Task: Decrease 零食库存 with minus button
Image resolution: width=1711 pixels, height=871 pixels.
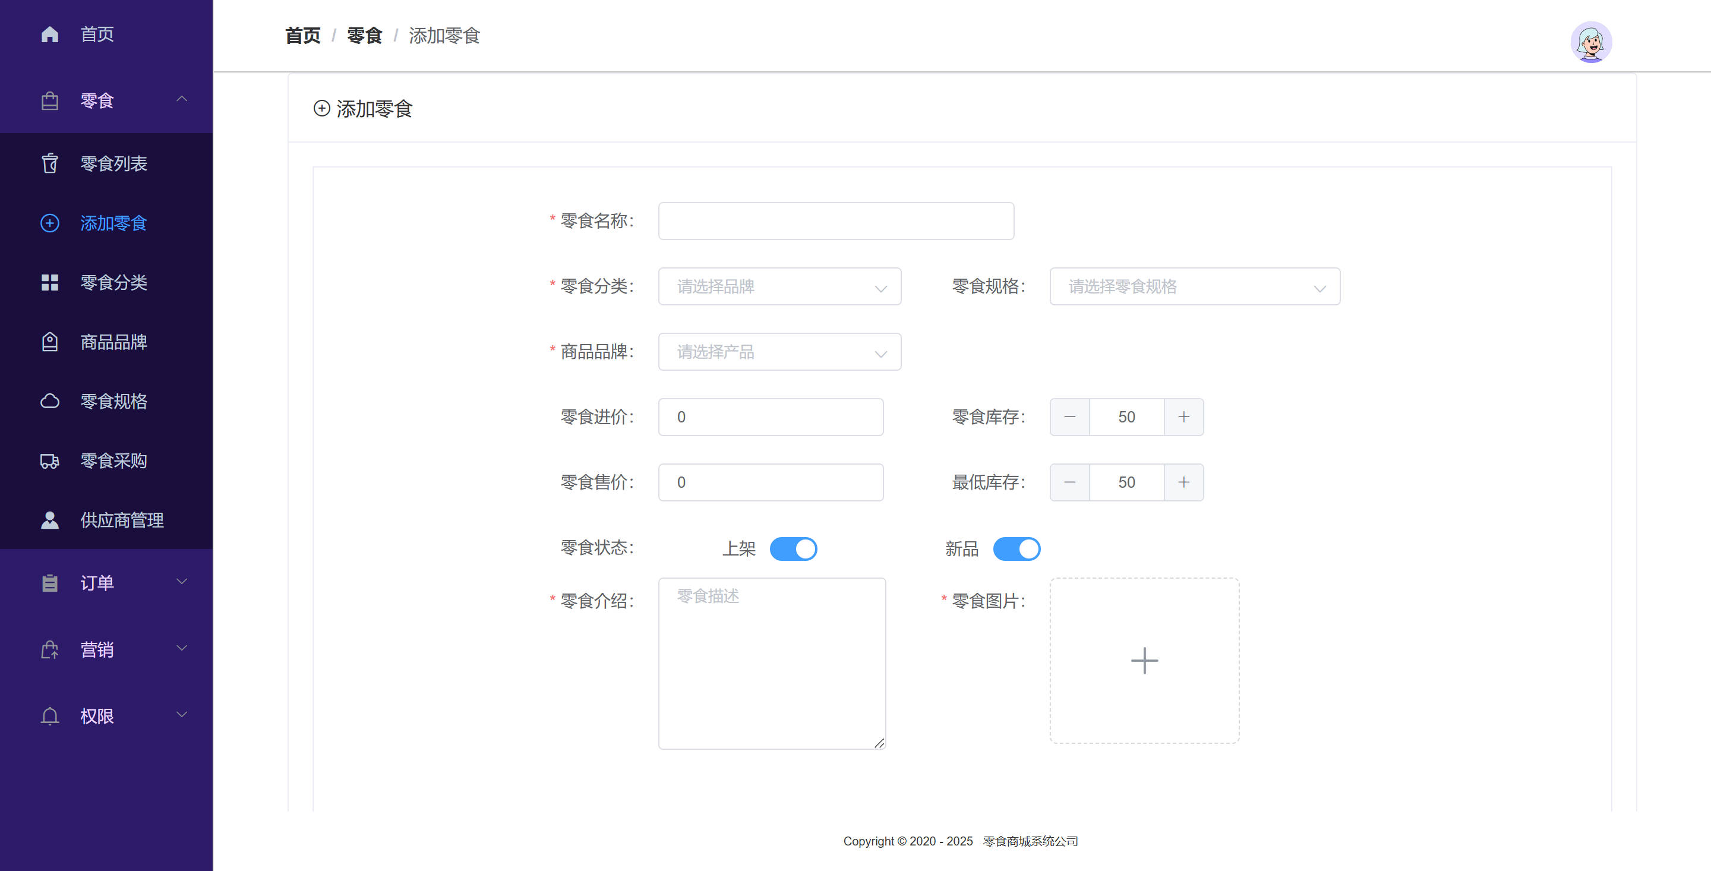Action: click(x=1069, y=417)
